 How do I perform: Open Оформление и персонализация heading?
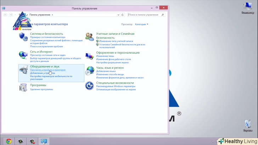coord(118,53)
